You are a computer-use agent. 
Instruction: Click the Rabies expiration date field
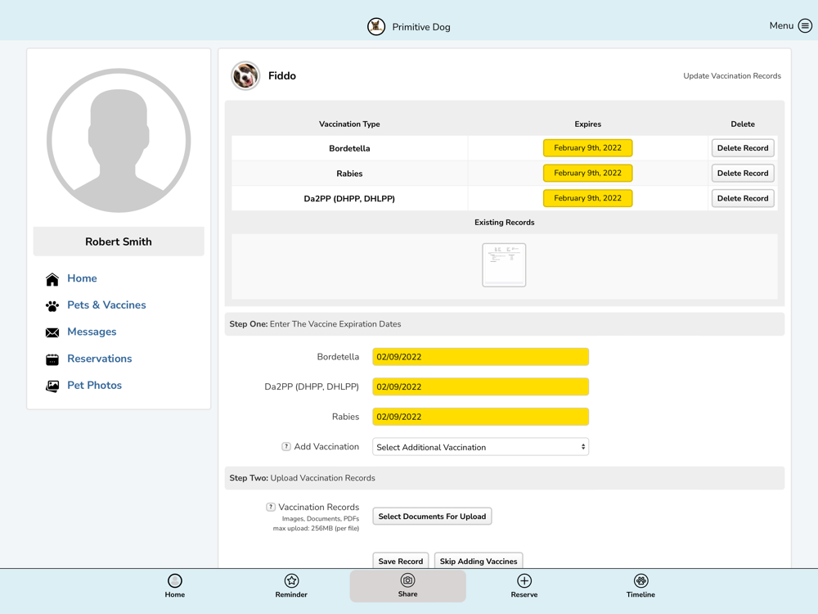tap(480, 417)
